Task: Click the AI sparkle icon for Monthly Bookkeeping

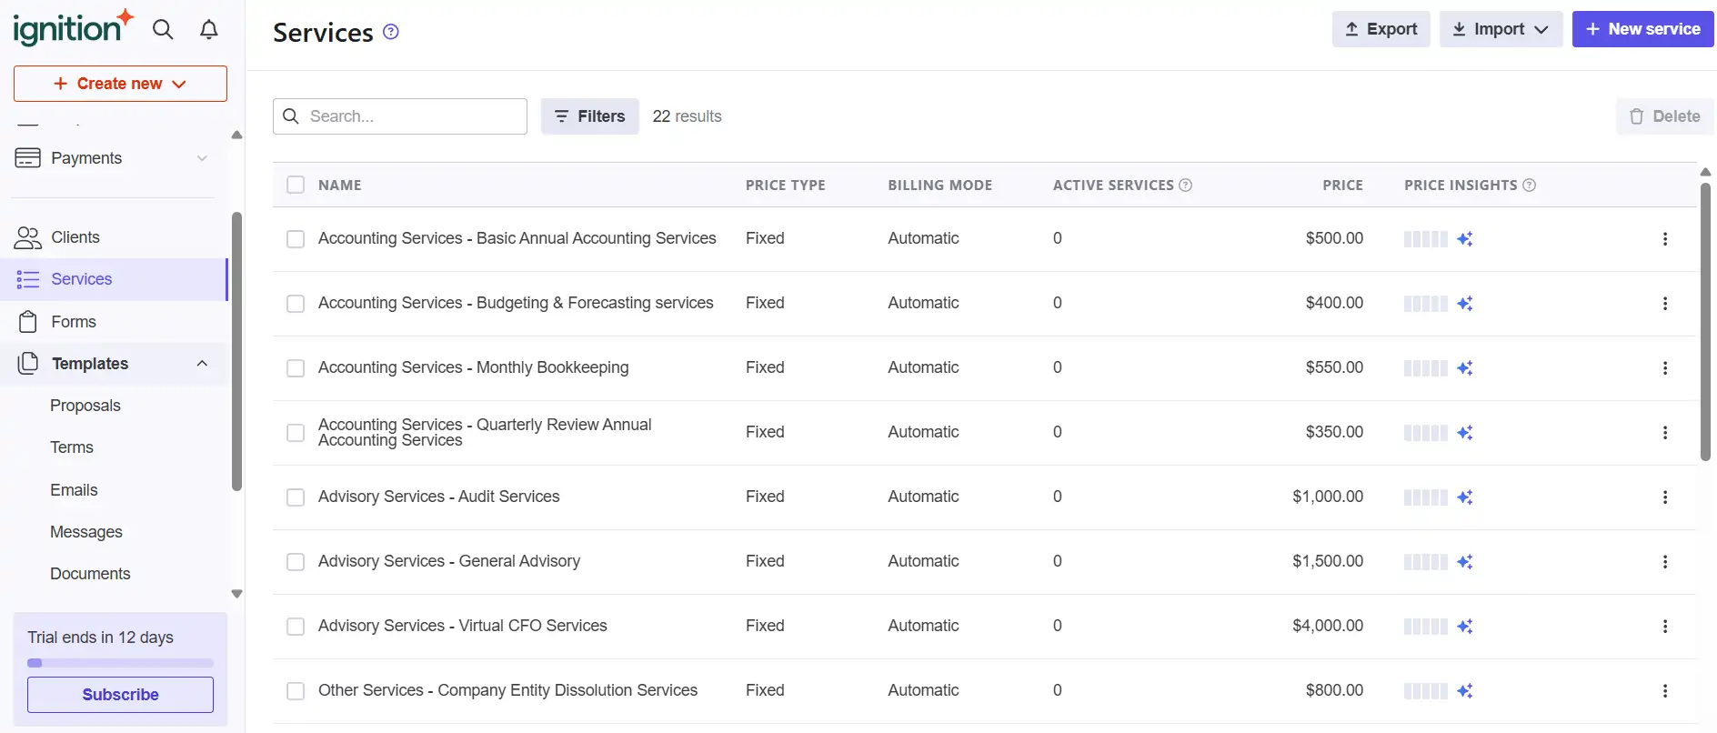Action: pyautogui.click(x=1464, y=368)
